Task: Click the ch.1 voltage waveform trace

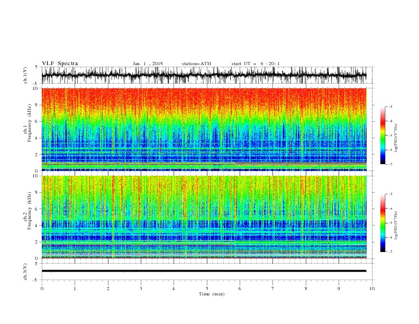Action: click(x=204, y=75)
